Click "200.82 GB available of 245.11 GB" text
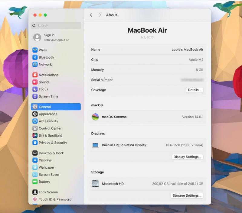 click(x=178, y=184)
